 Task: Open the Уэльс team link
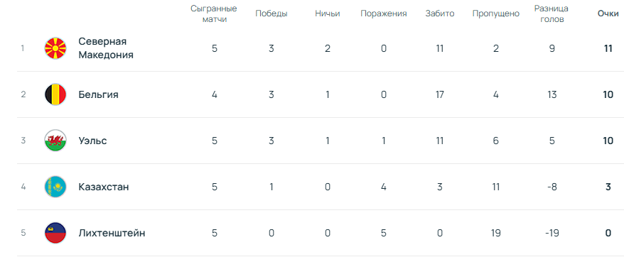click(92, 141)
